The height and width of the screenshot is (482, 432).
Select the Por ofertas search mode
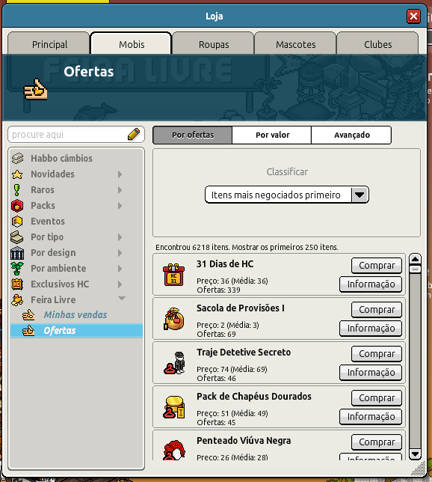click(x=193, y=135)
